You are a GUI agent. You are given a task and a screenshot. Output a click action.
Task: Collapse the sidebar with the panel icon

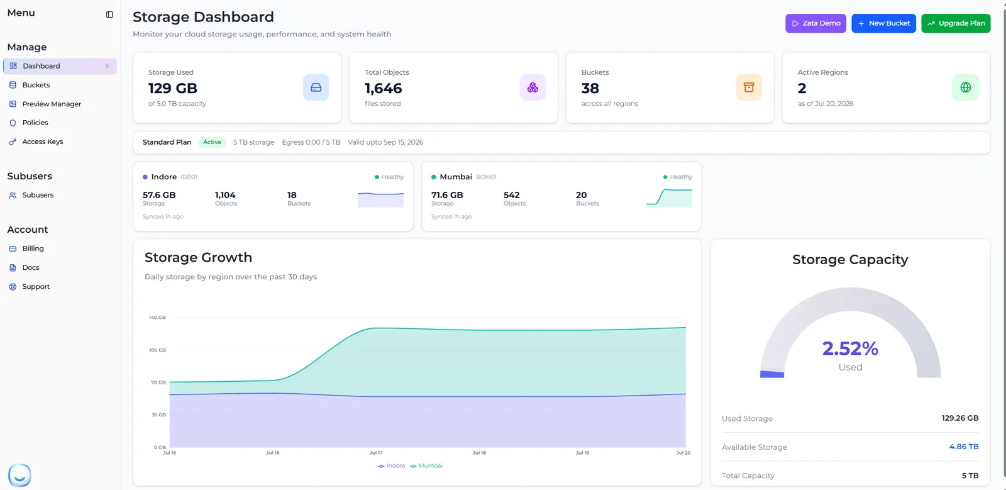click(109, 14)
